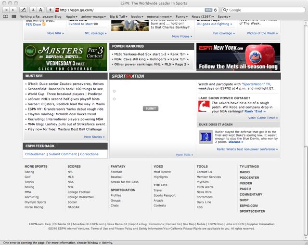Reload the page with the refresh arrow
Screen dimensions: 308x245
point(216,10)
